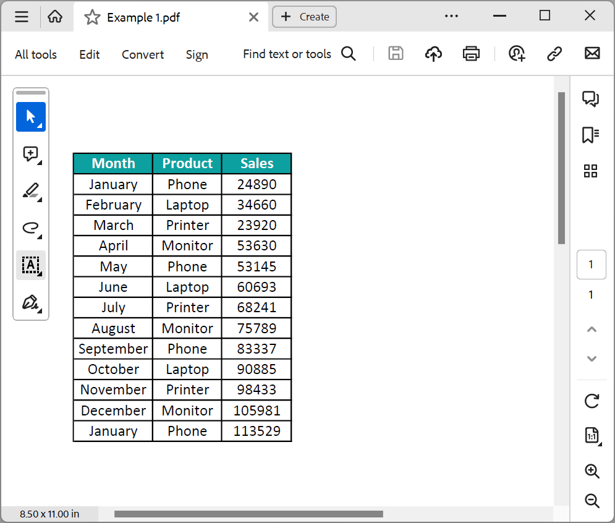
Task: Upload the file to Adobe cloud storage
Action: (433, 54)
